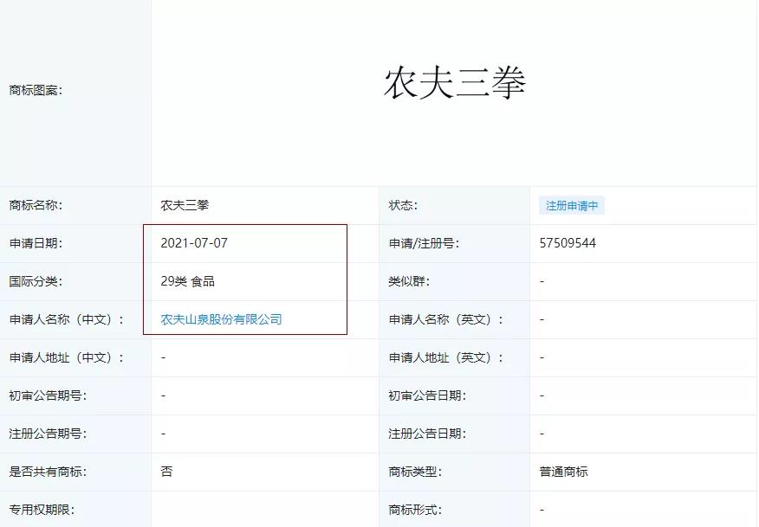Click the 商标类型 label

[x=415, y=472]
